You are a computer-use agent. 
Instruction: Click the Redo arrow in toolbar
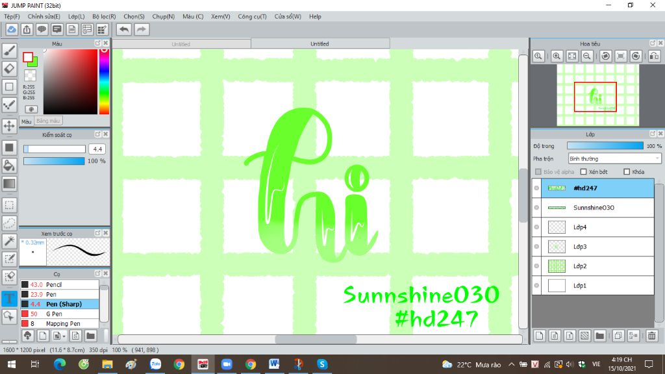tap(142, 29)
